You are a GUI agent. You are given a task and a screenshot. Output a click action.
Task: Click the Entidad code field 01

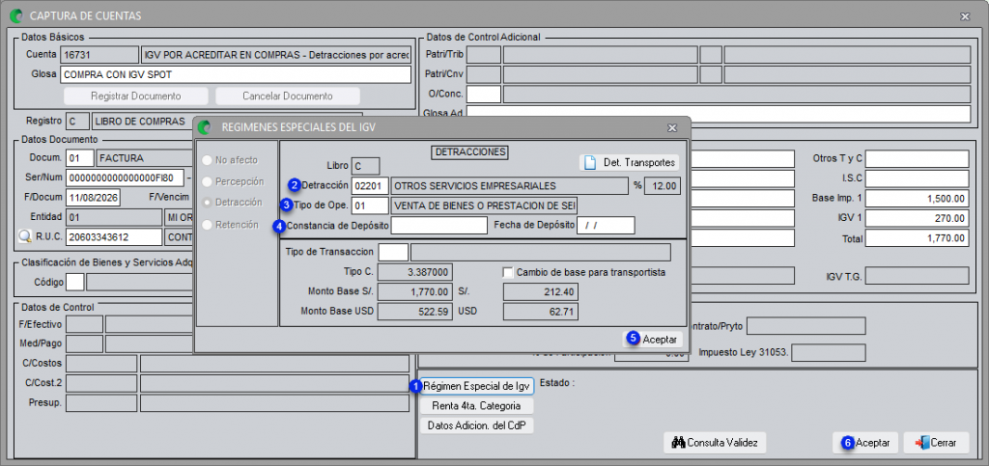point(114,217)
